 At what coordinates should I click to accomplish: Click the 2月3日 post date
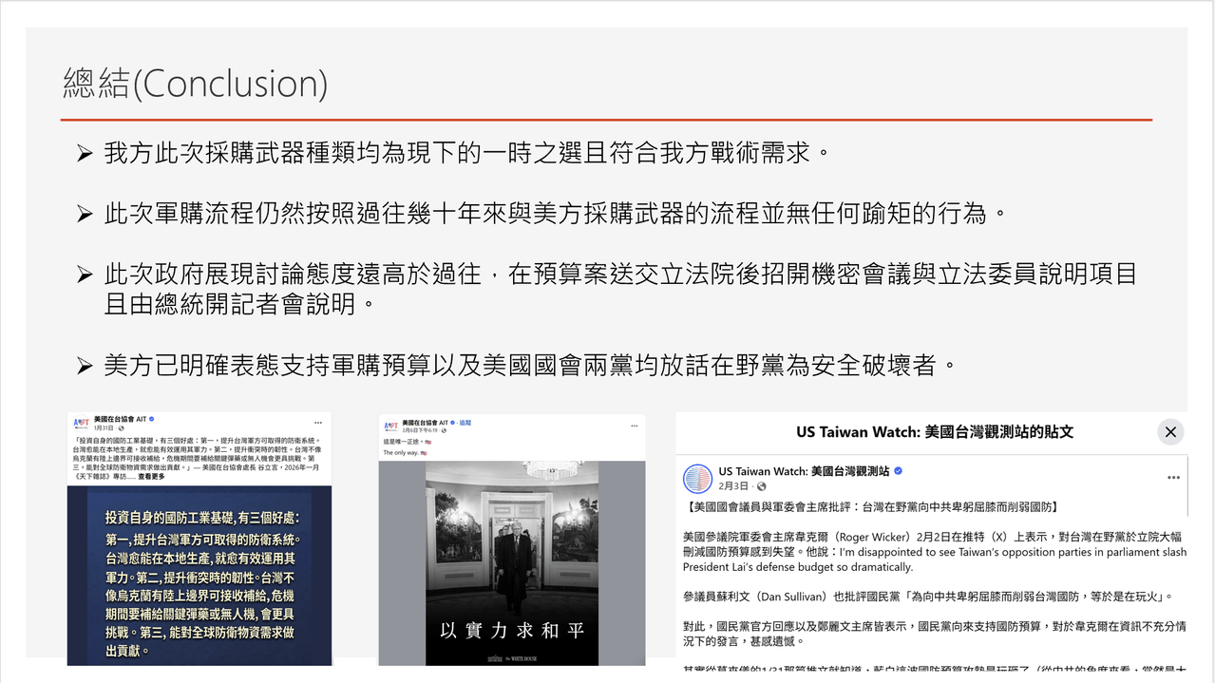pos(731,486)
